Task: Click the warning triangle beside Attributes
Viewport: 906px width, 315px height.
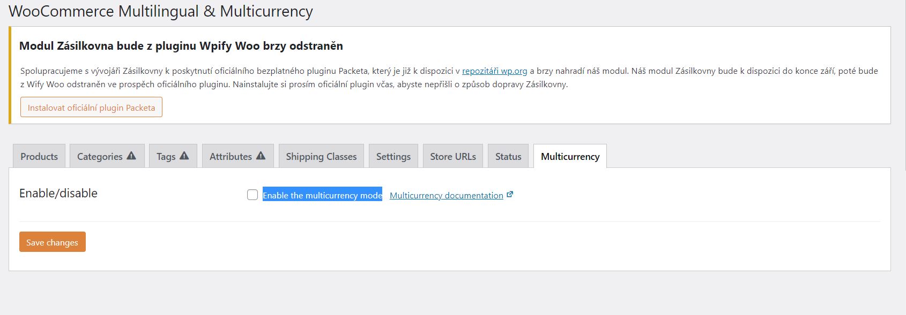Action: click(261, 156)
